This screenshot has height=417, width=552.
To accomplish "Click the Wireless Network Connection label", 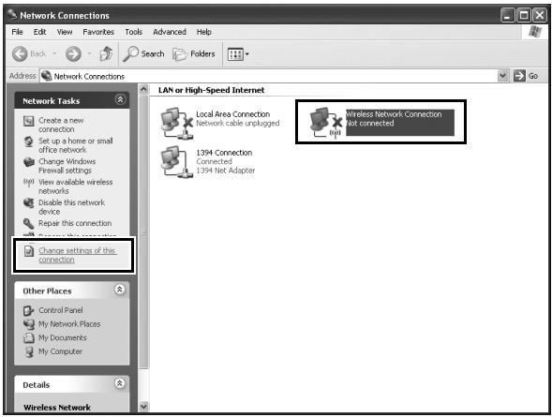I will point(394,114).
